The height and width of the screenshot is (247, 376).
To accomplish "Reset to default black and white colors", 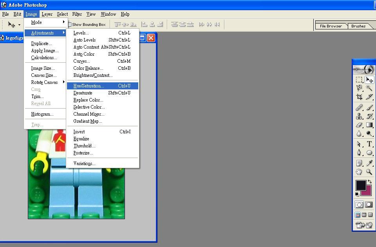I will (357, 194).
